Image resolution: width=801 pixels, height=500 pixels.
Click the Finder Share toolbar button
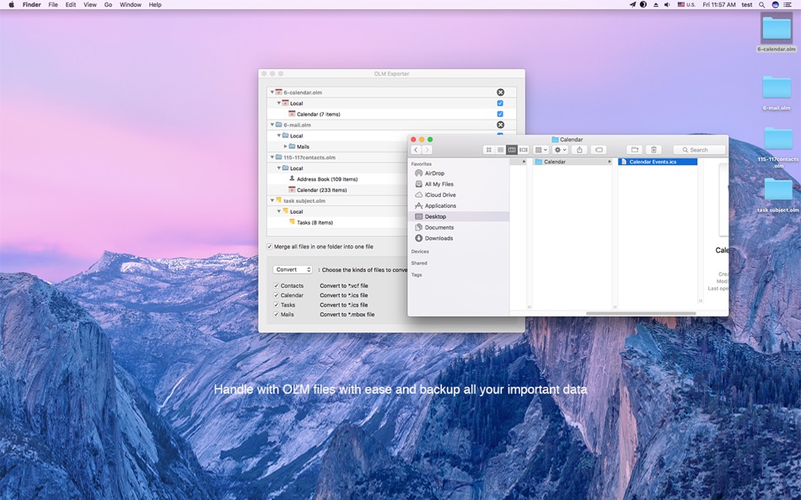pyautogui.click(x=579, y=150)
